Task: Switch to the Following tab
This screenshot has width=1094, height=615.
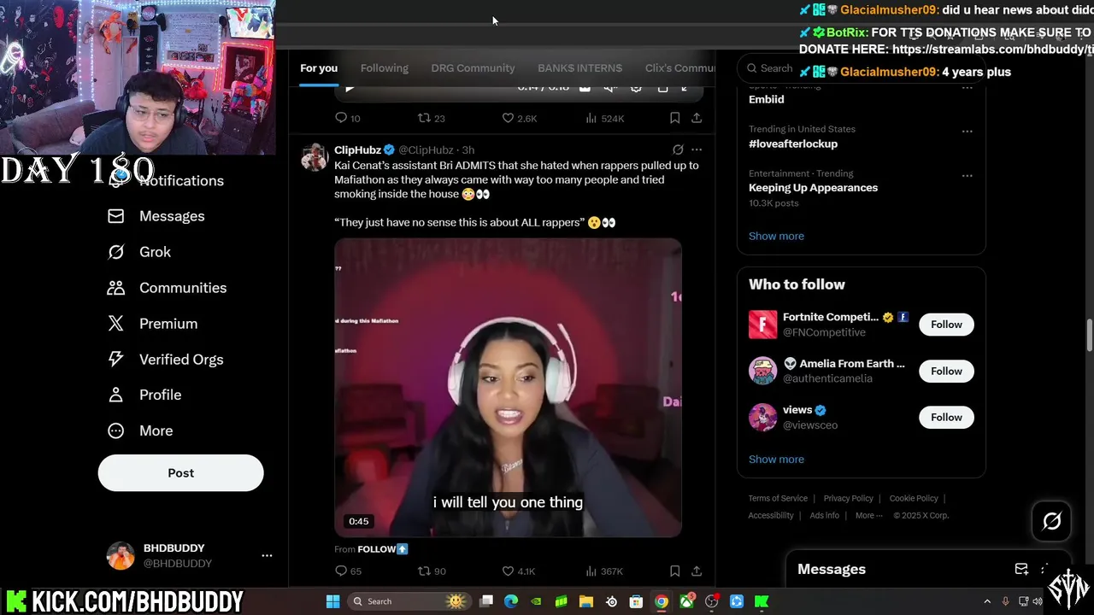Action: click(384, 68)
